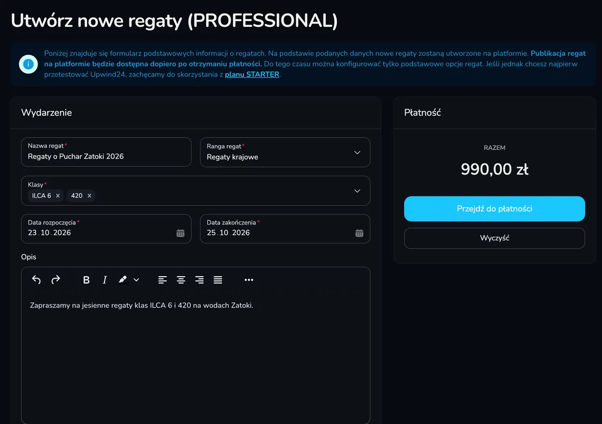The image size is (602, 424).
Task: Open calendar picker for Data rozpoczęcia
Action: (x=180, y=233)
